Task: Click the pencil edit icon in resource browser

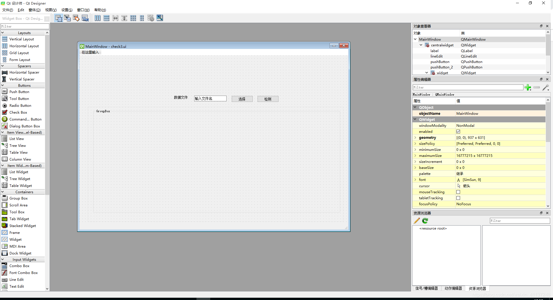Action: click(416, 221)
